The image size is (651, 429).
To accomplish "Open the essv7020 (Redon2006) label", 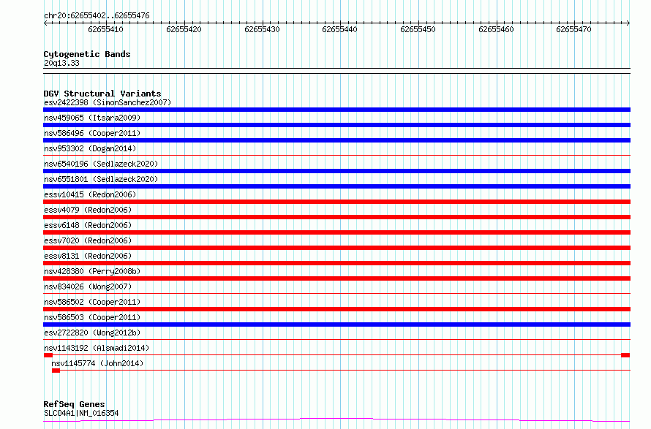I will point(88,240).
